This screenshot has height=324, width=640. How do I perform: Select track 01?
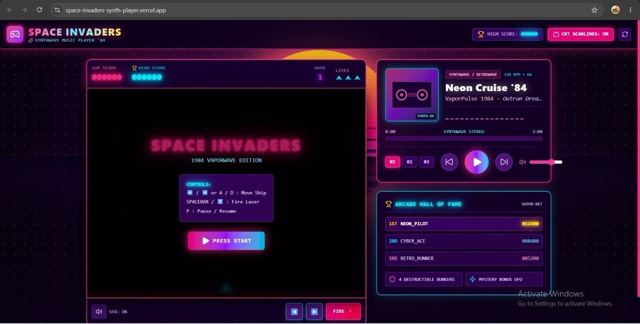(393, 162)
